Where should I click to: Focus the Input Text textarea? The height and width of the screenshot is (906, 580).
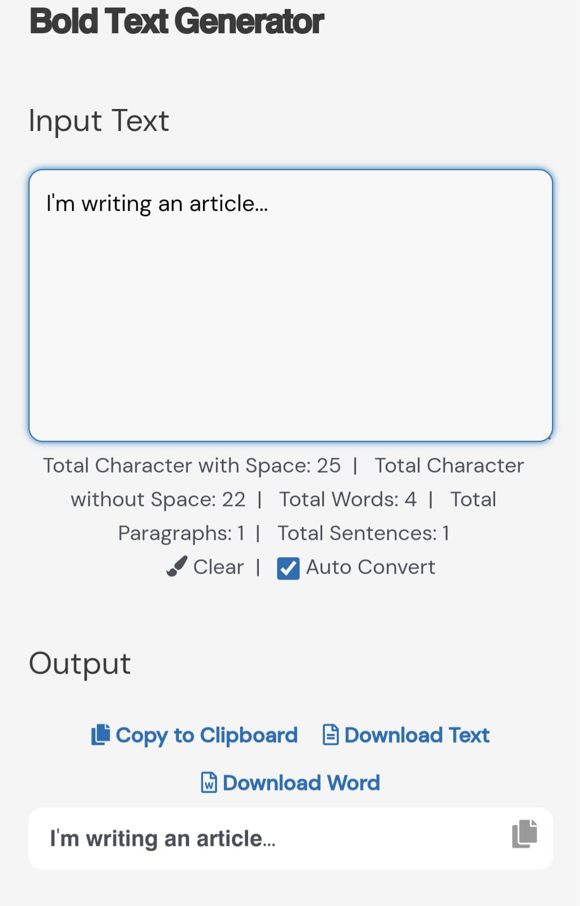coord(291,306)
